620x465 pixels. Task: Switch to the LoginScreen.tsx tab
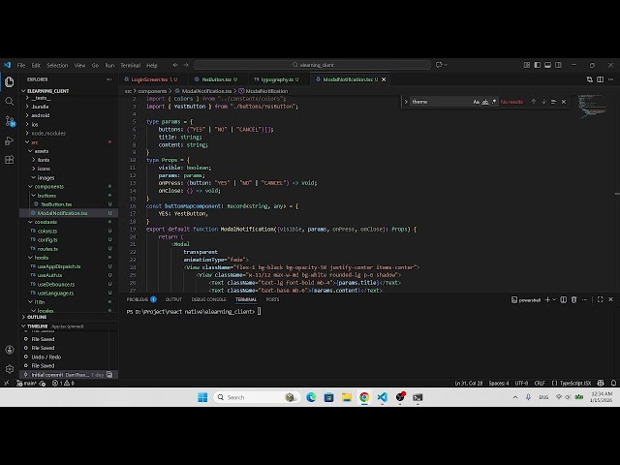pos(151,79)
